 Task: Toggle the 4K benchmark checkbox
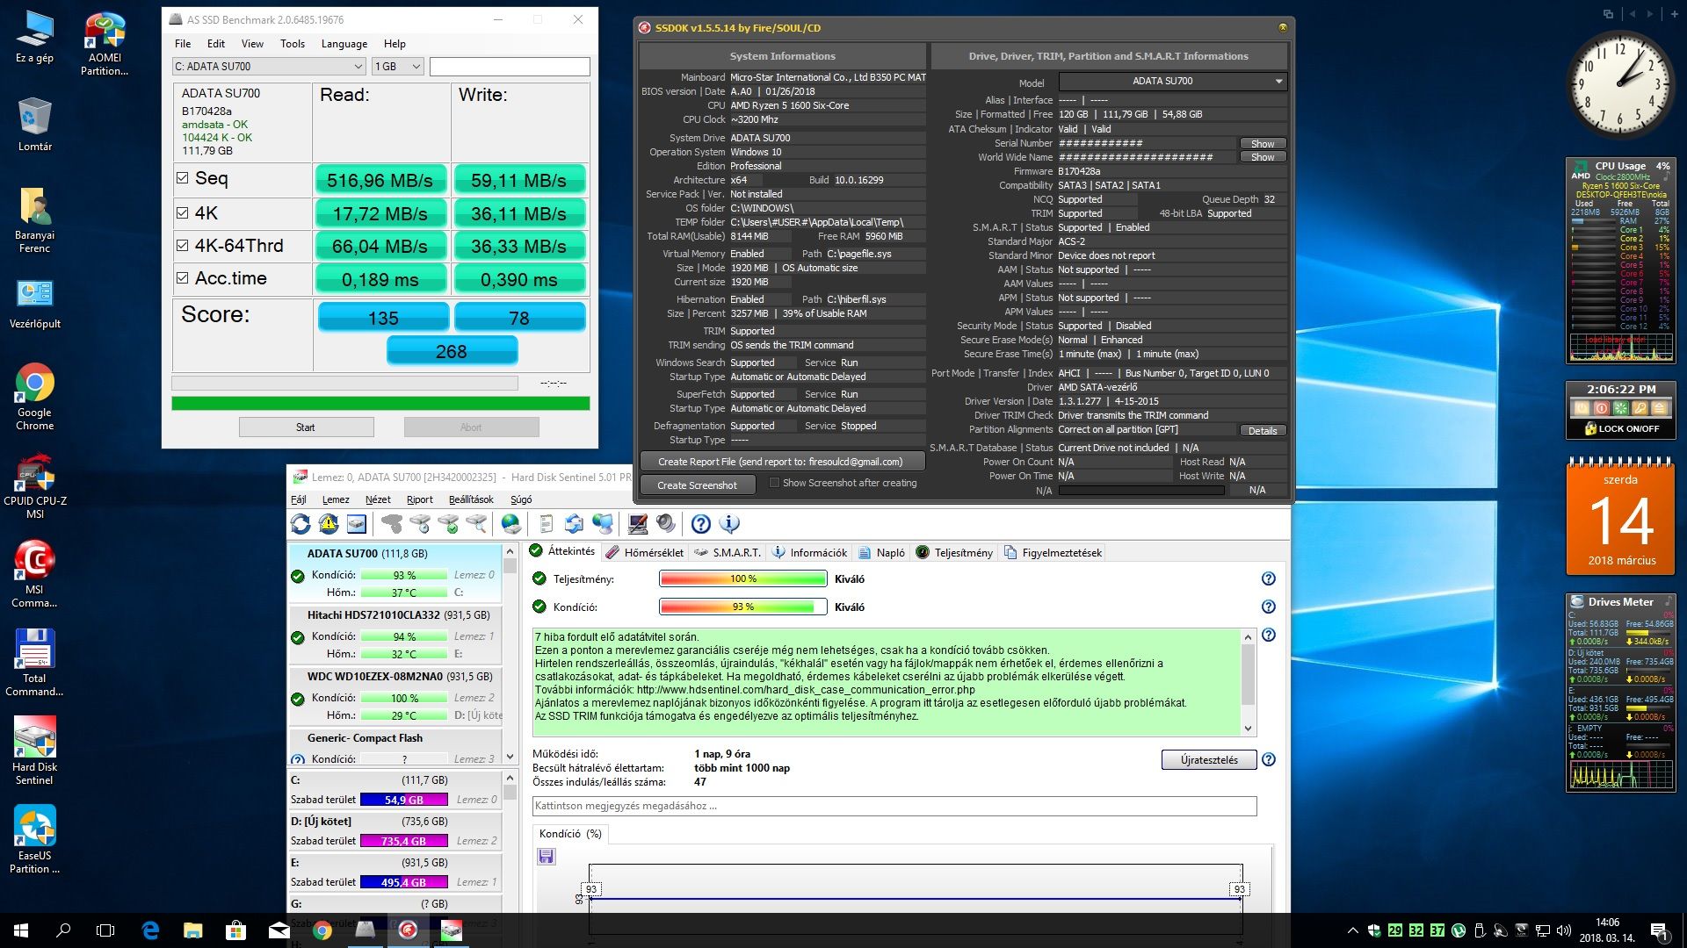coord(183,212)
